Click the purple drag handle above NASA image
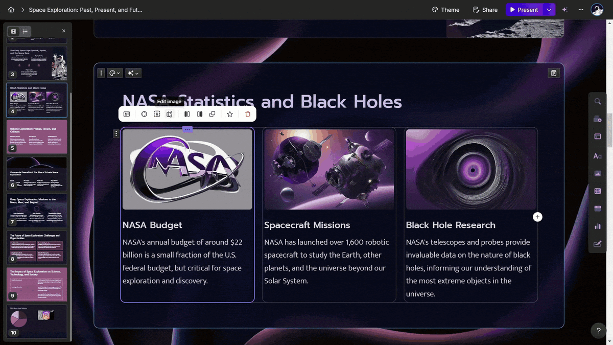 [187, 129]
